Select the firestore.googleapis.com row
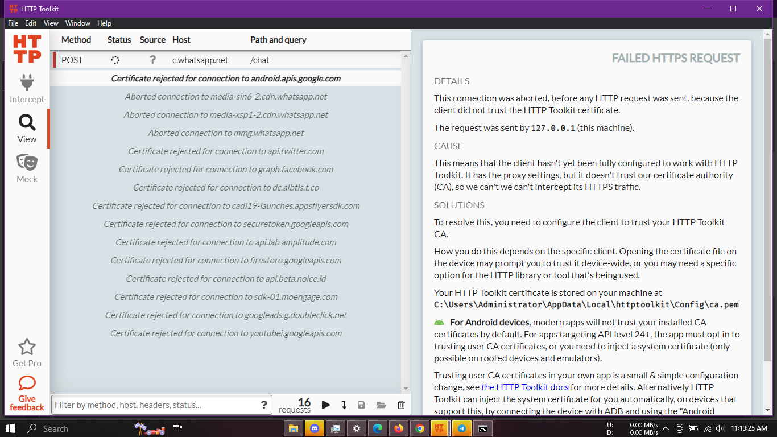The height and width of the screenshot is (437, 777). 226,261
